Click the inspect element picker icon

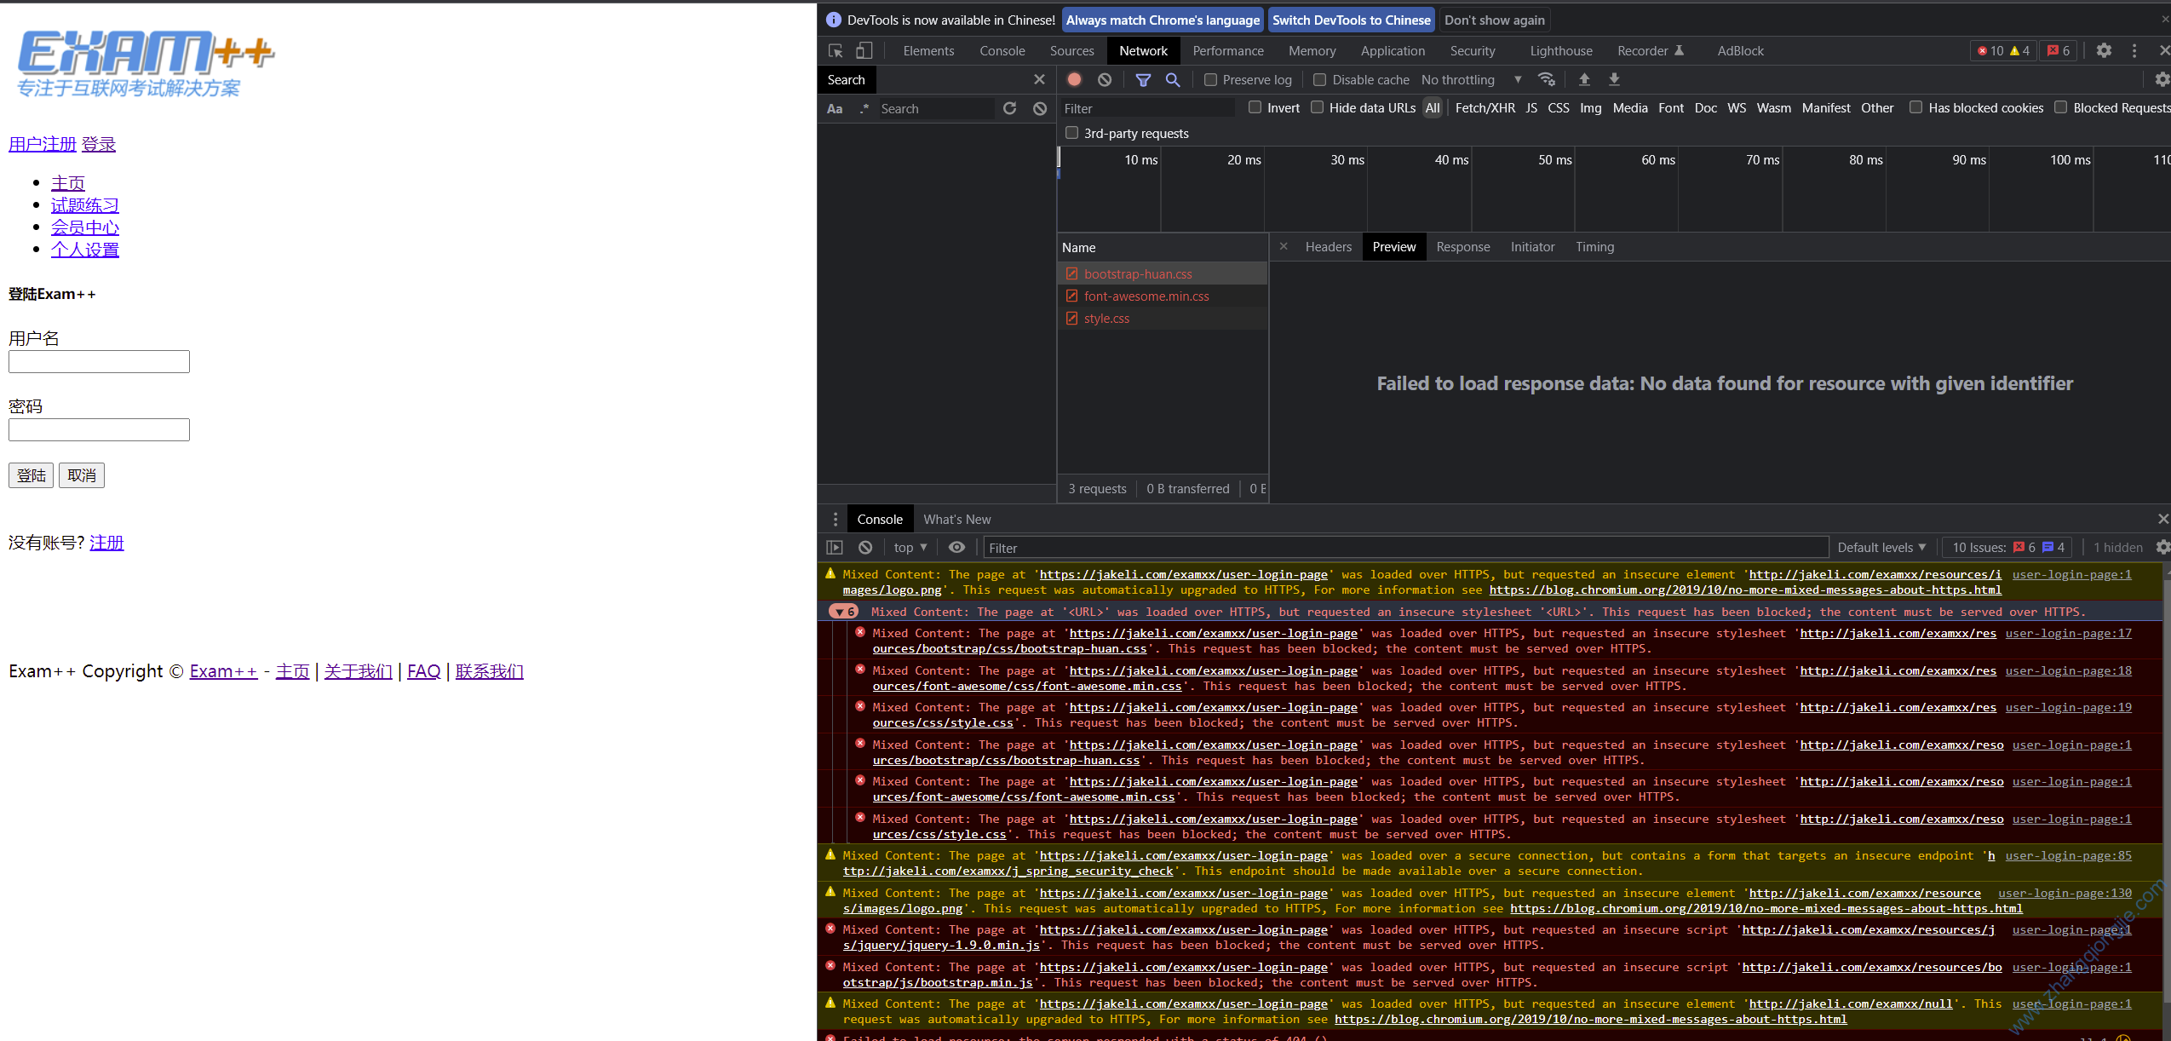point(836,51)
